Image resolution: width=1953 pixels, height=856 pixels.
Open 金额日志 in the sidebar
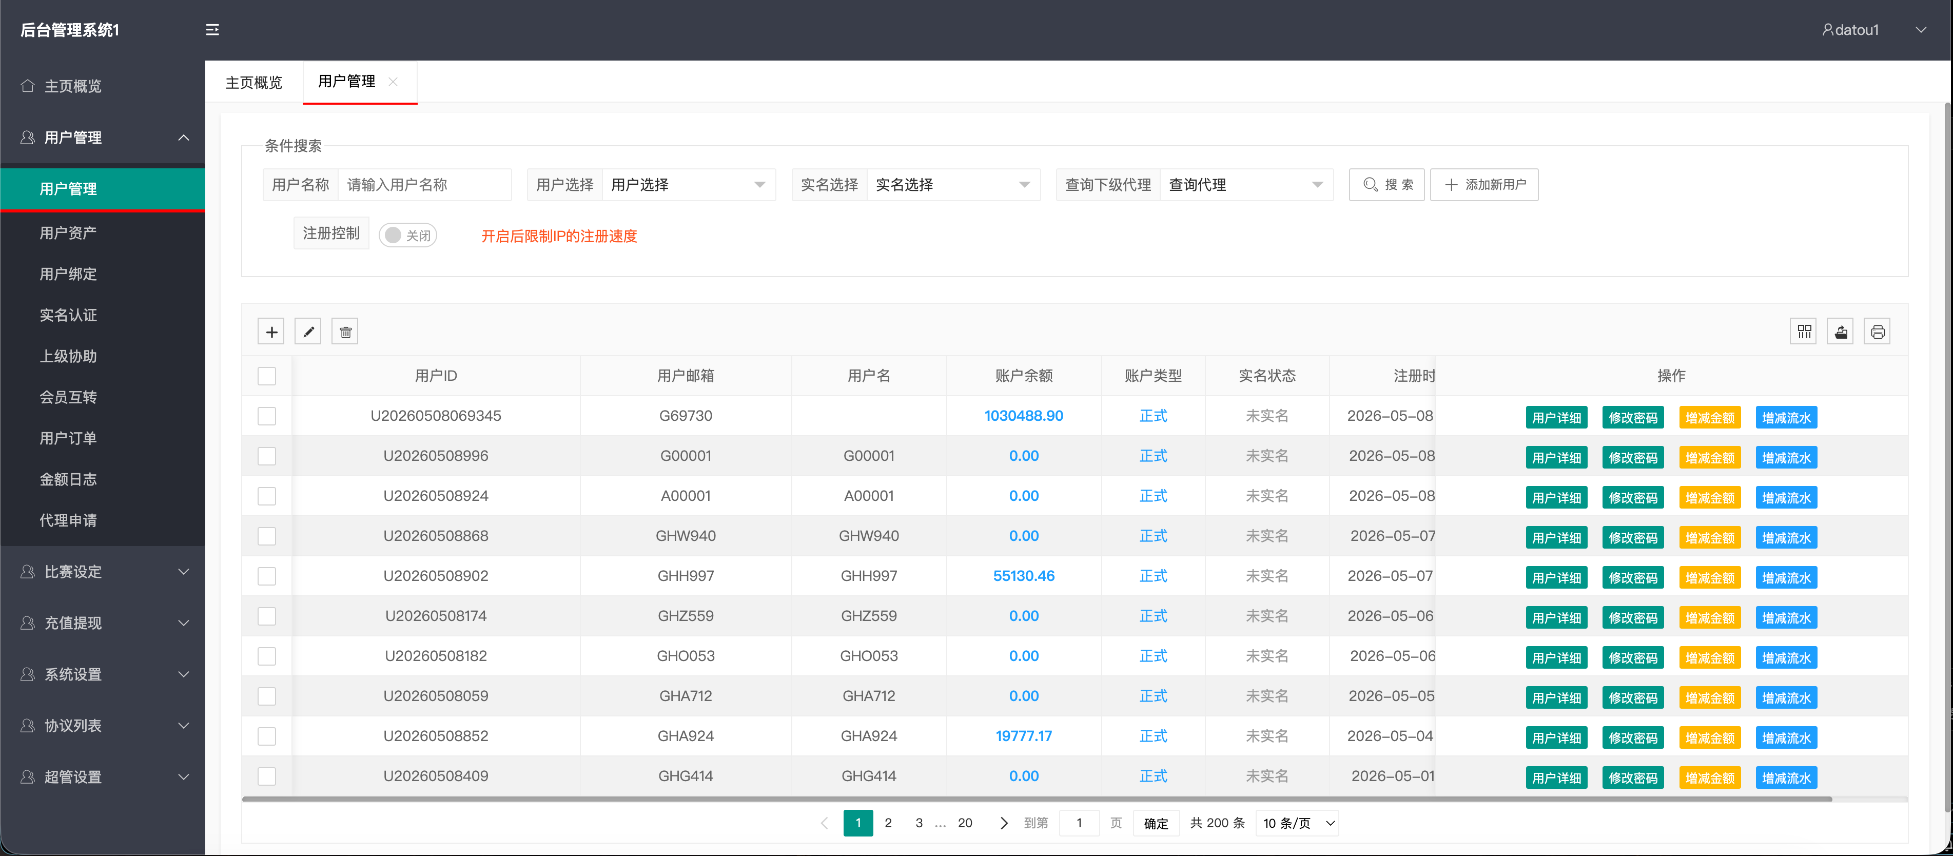pyautogui.click(x=102, y=479)
